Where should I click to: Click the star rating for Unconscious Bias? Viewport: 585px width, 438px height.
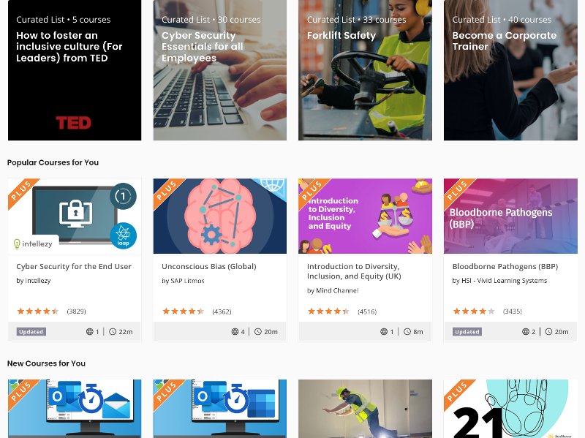tap(184, 311)
